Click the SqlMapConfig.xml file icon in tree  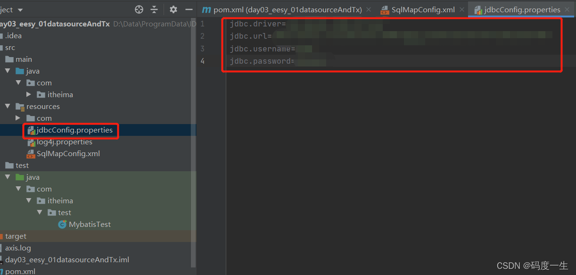(x=31, y=153)
